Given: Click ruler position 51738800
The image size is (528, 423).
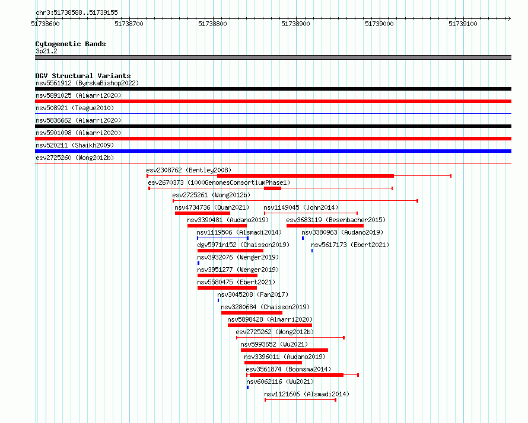Looking at the screenshot, I should [x=212, y=24].
